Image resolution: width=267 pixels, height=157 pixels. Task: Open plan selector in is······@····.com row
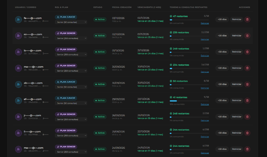click(x=71, y=55)
